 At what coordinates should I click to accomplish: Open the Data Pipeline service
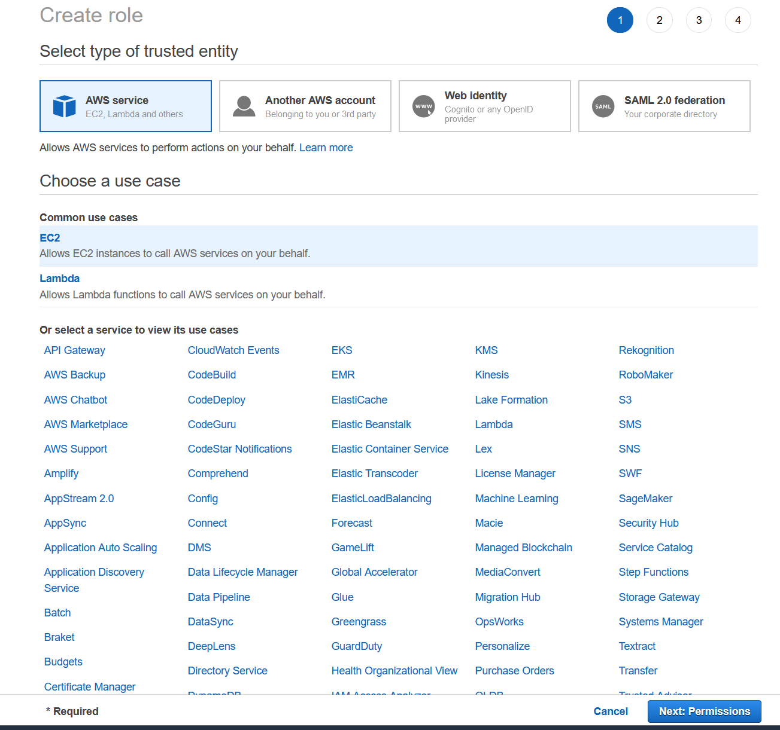pyautogui.click(x=219, y=597)
